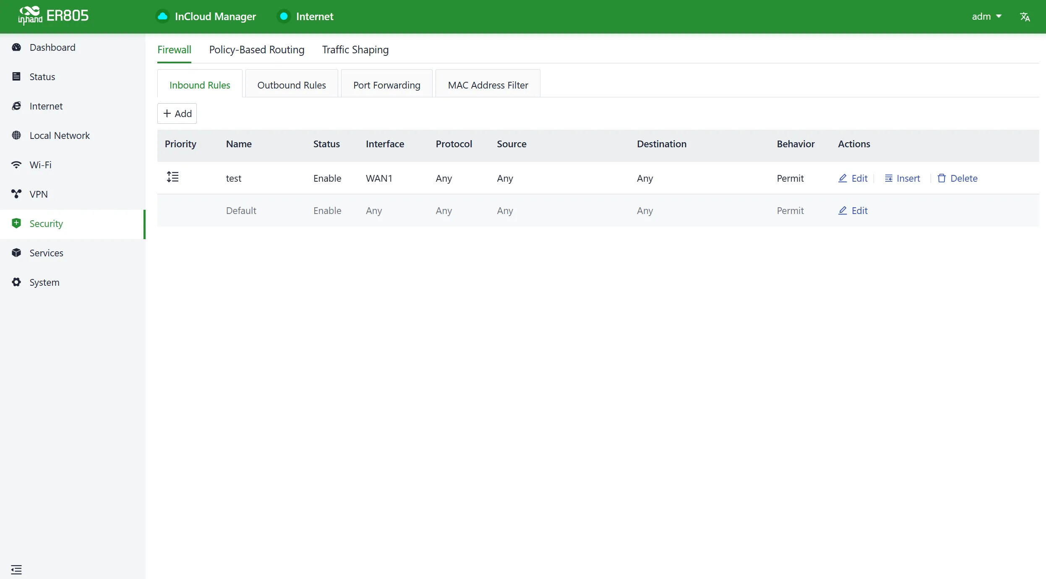This screenshot has height=579, width=1046.
Task: Switch to Traffic Shaping tab
Action: [x=355, y=50]
